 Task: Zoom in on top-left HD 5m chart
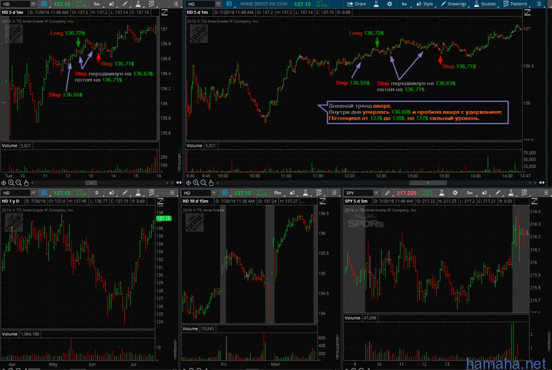tap(11, 183)
